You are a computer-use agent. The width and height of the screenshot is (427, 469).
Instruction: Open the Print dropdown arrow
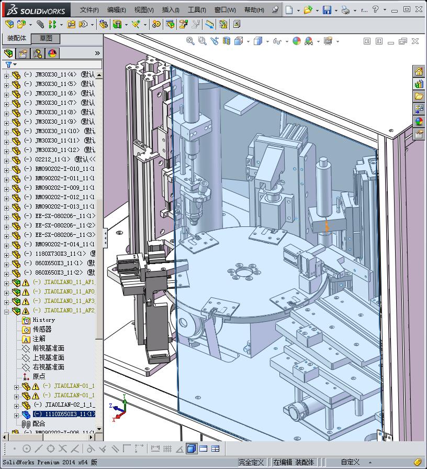tap(355, 10)
